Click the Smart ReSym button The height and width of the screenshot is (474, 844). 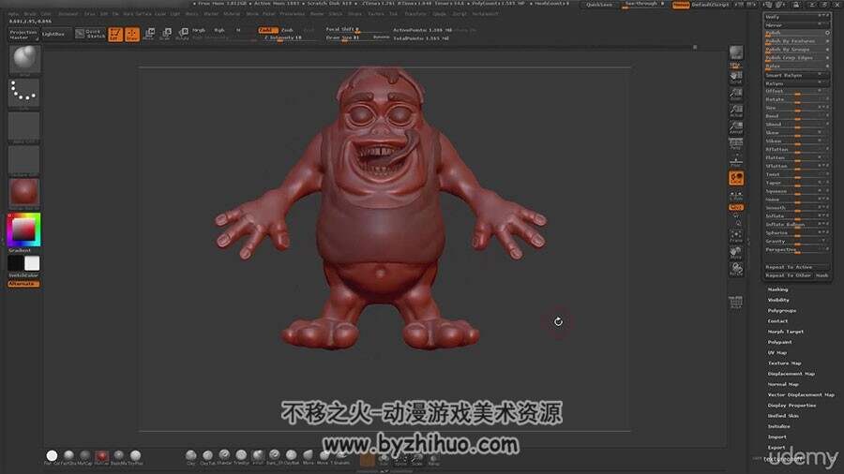coord(796,75)
